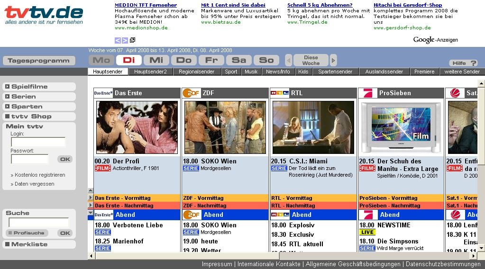Click previous ads arrow under Google ads
This screenshot has width=485, height=269.
pyautogui.click(x=118, y=40)
